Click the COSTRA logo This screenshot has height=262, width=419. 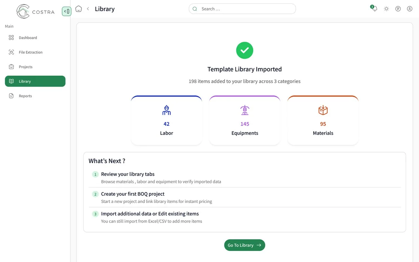point(35,11)
